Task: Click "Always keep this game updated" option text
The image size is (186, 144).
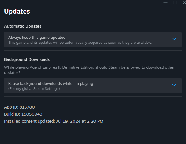Action: (x=37, y=37)
